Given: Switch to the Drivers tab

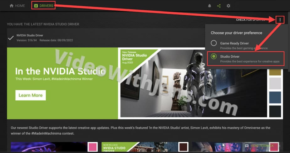Looking at the screenshot, I should (x=44, y=6).
